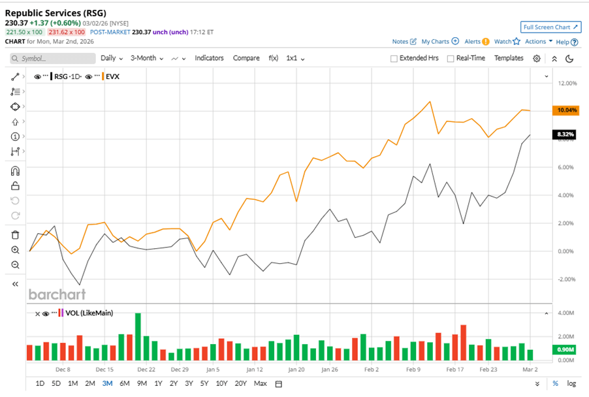589x397 pixels.
Task: Hide the EVX series via eye toggle
Action: pyautogui.click(x=88, y=76)
